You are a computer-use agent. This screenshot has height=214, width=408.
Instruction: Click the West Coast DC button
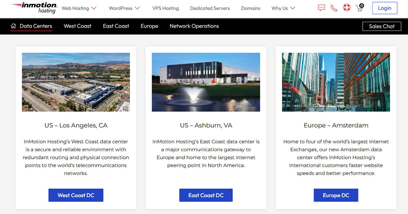(x=76, y=195)
